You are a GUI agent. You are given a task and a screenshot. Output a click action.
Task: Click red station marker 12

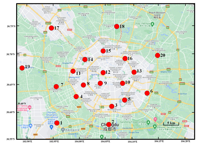coord(103,72)
